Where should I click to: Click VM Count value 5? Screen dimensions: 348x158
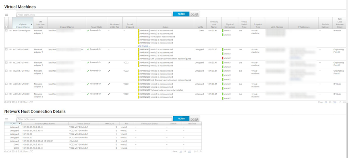tap(116, 141)
